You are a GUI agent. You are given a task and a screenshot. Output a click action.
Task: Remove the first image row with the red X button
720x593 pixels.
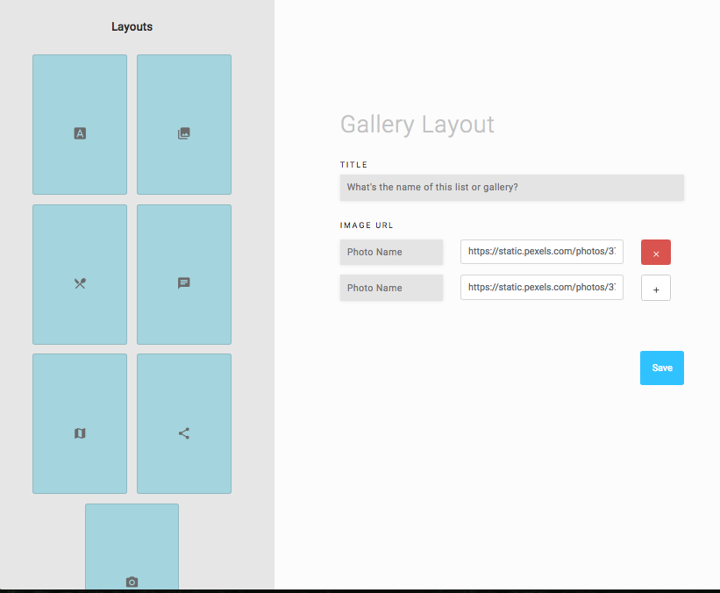tap(656, 252)
